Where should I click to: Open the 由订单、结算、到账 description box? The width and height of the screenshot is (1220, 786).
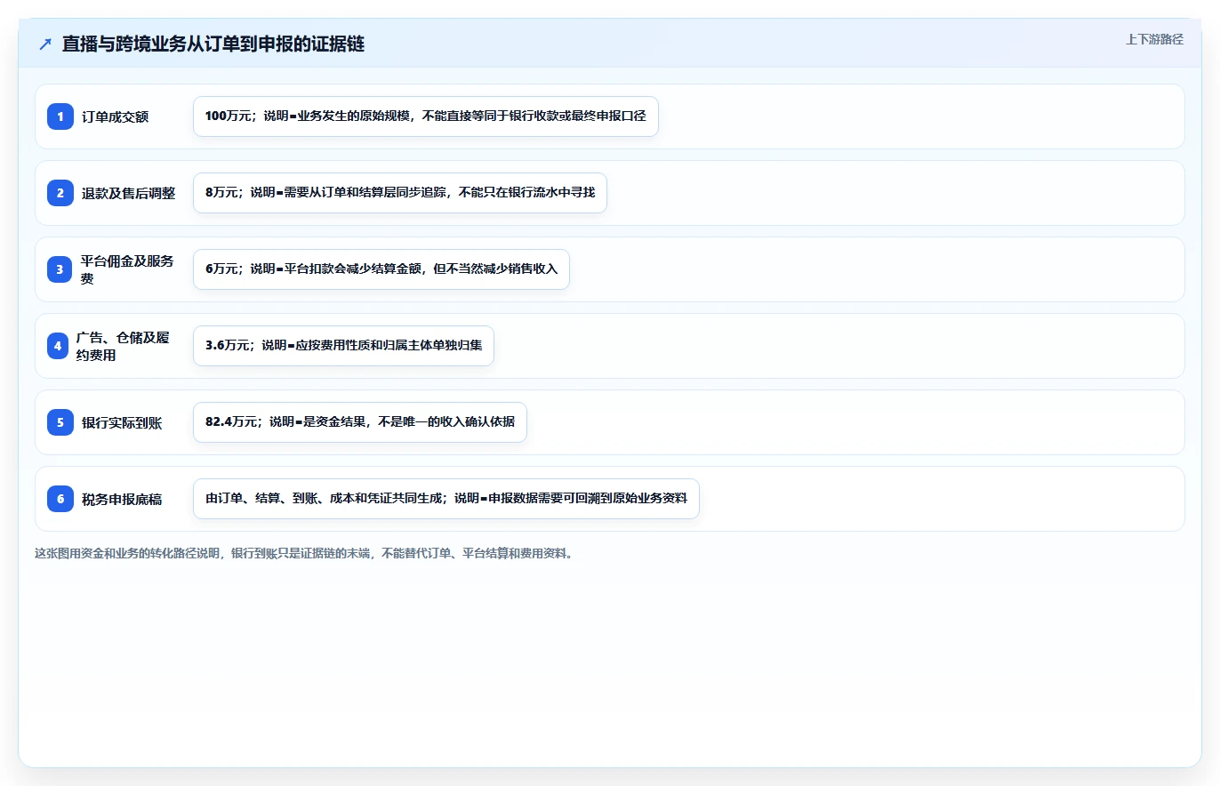coord(446,499)
